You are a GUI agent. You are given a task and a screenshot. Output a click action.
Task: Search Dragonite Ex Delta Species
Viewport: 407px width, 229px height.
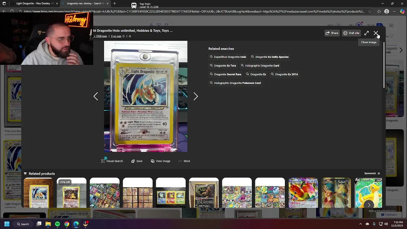click(x=270, y=57)
